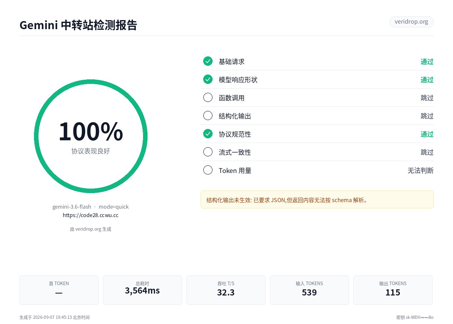Click the veridrop.org badge at top right
The width and height of the screenshot is (453, 324).
click(412, 22)
